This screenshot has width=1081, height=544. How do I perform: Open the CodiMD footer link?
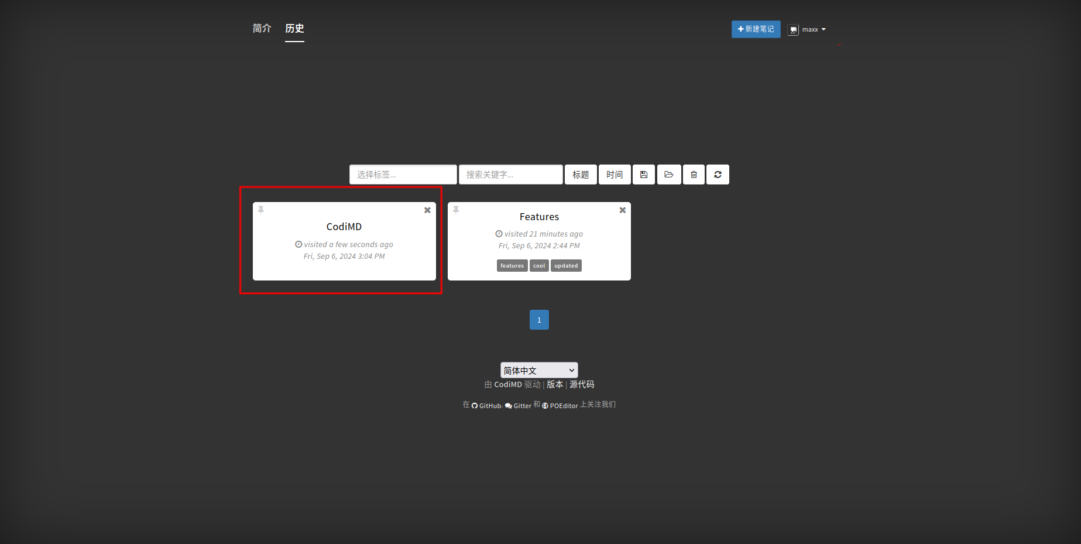coord(508,385)
